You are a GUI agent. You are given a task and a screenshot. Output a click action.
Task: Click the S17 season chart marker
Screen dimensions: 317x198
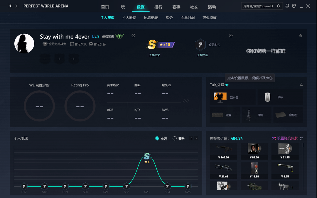(24, 186)
